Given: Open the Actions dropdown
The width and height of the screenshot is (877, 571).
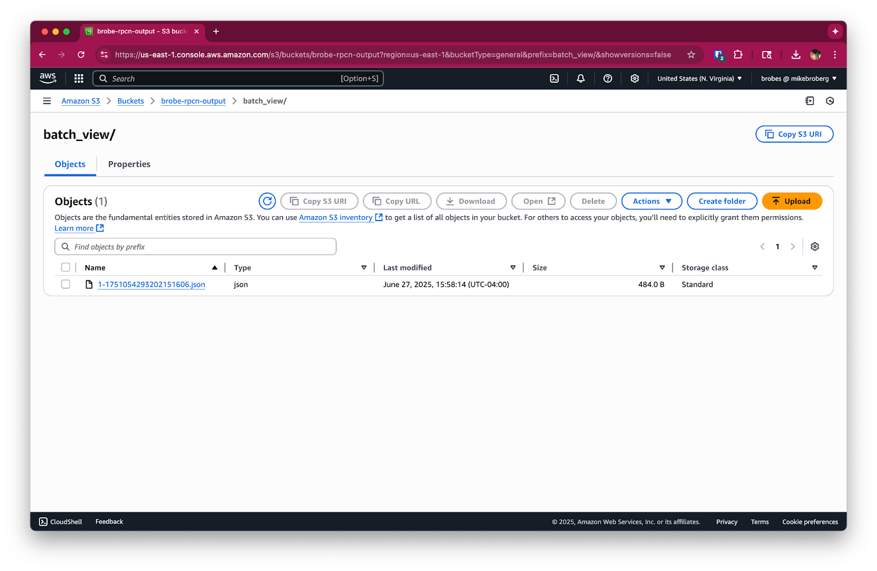Looking at the screenshot, I should (x=651, y=201).
